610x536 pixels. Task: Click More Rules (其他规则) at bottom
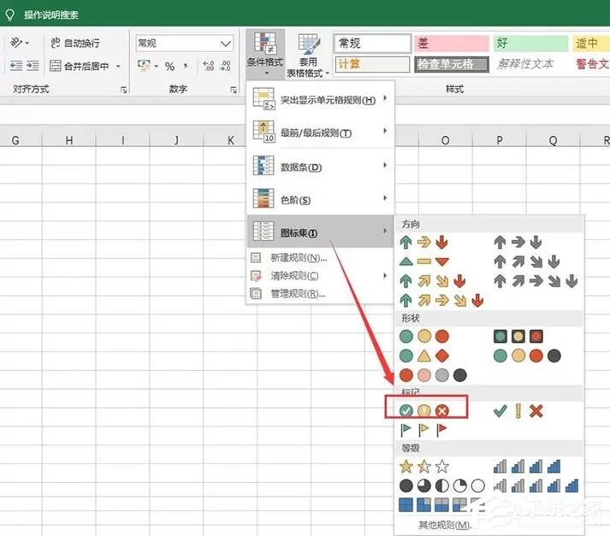pos(445,526)
